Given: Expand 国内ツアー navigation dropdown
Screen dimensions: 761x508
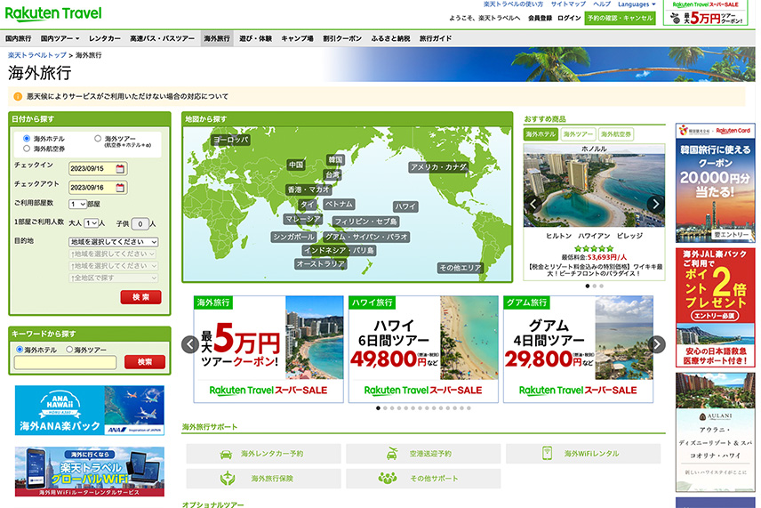Looking at the screenshot, I should 60,38.
